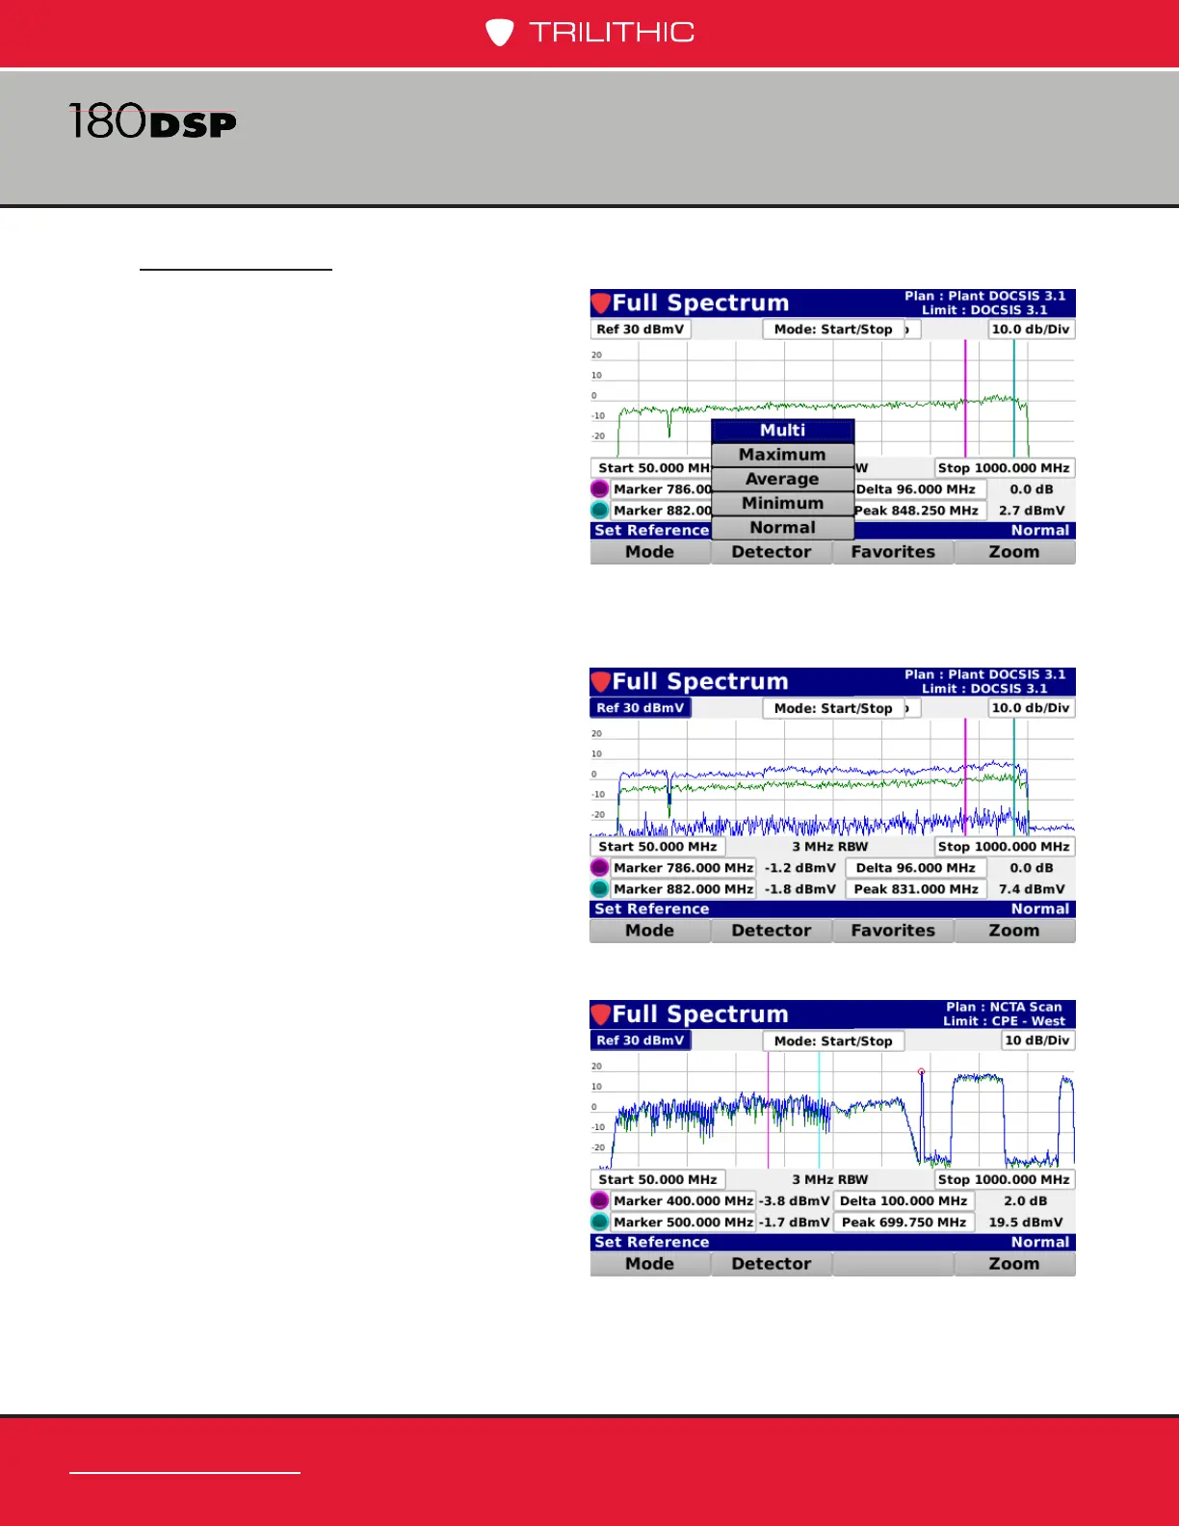Screen dimensions: 1179x1526
Task: Click Zoom on the NCTA Scan screen
Action: [x=1014, y=1264]
